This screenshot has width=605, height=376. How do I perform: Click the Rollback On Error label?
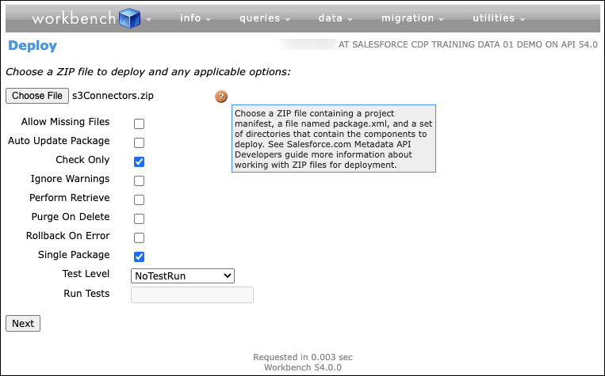click(x=68, y=236)
